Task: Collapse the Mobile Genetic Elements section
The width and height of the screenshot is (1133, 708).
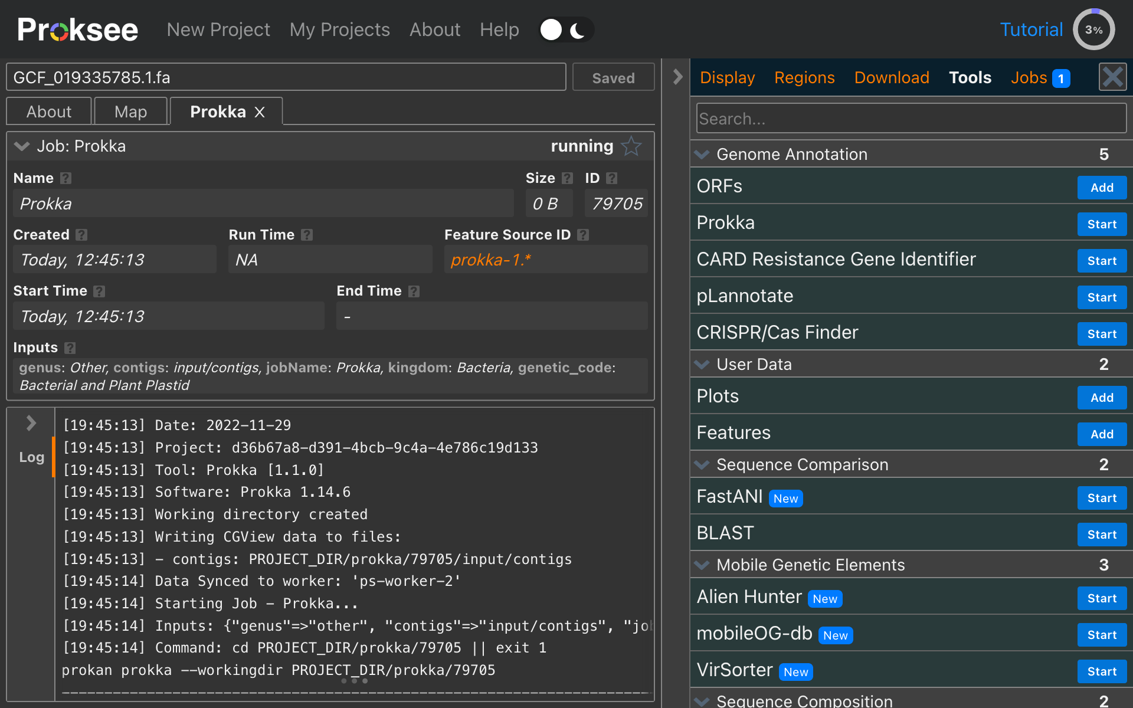Action: (x=702, y=565)
